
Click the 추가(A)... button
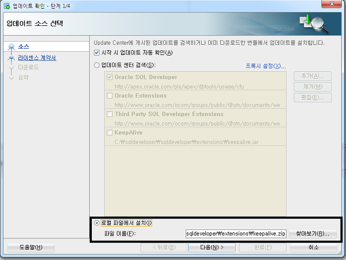coord(312,76)
